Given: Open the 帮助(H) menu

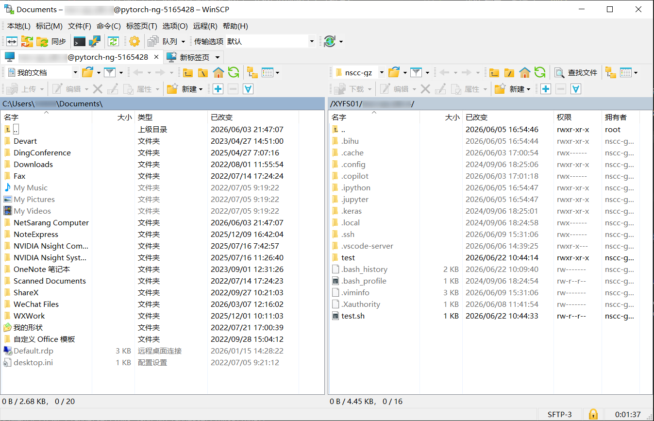Looking at the screenshot, I should point(235,26).
